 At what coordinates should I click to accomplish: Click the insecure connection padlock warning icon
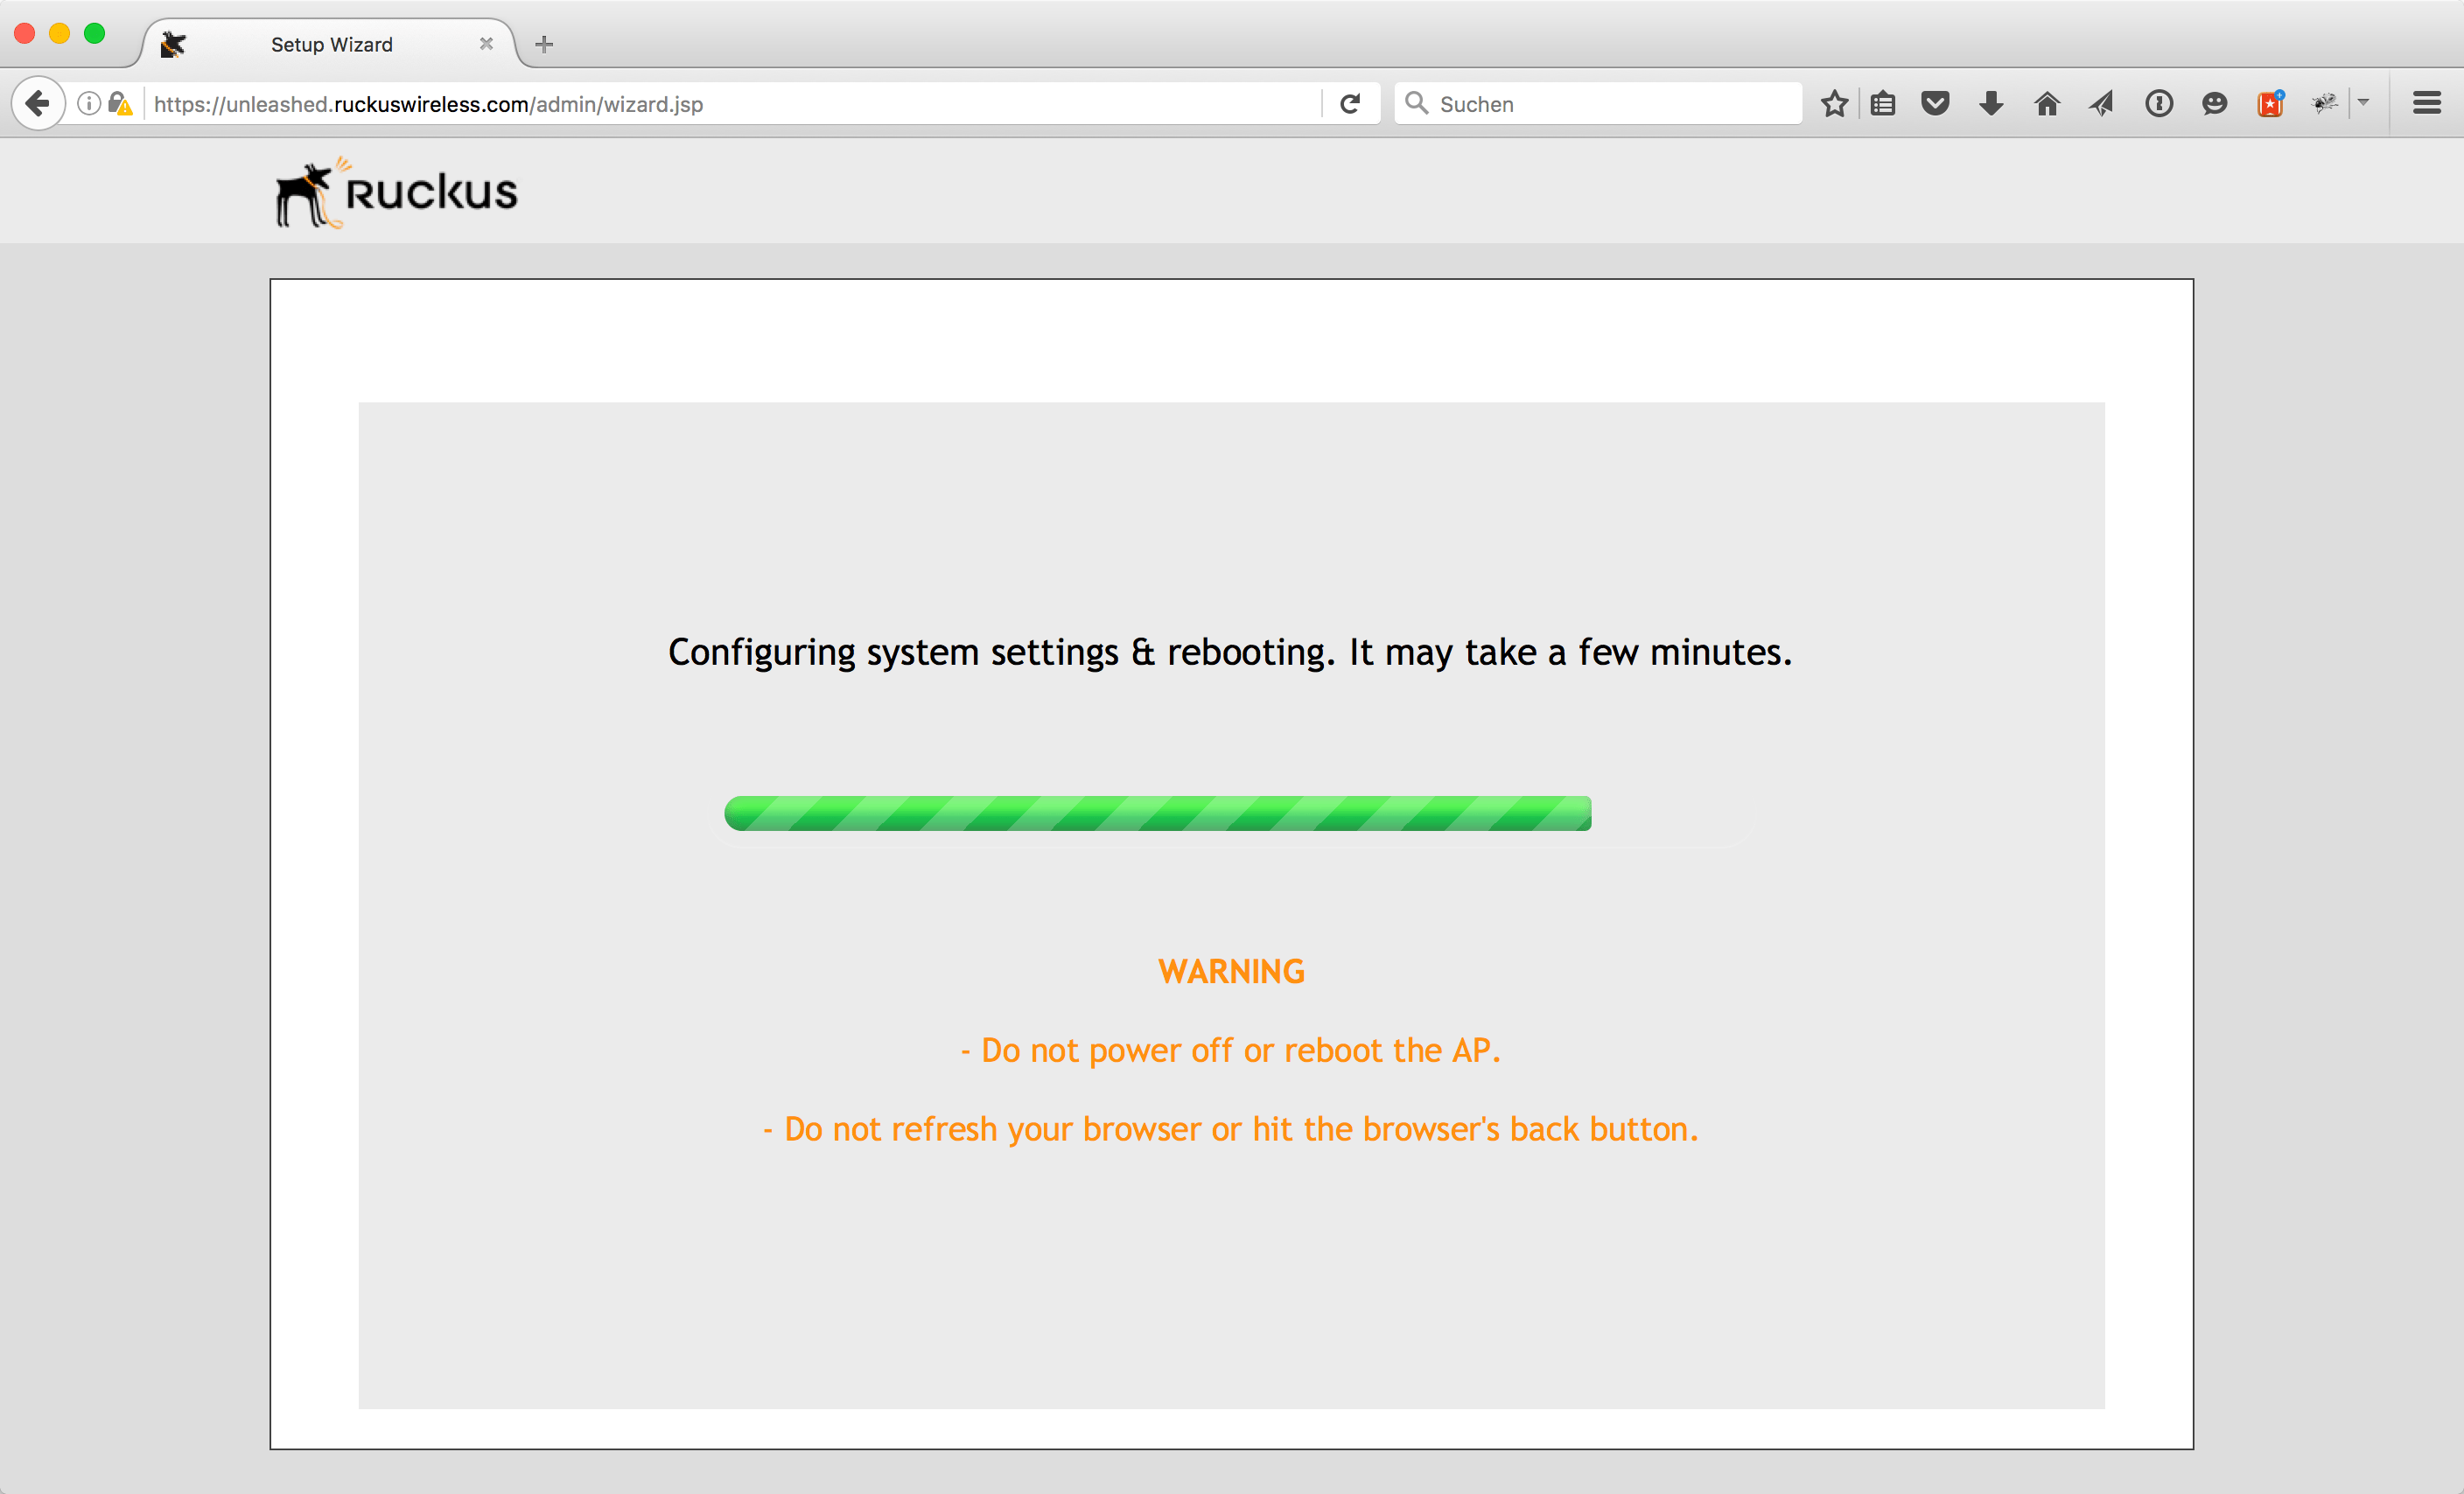[x=120, y=103]
